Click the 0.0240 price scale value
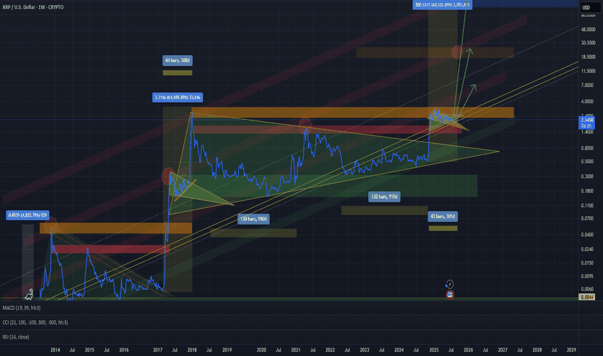The image size is (603, 356). pos(587,249)
